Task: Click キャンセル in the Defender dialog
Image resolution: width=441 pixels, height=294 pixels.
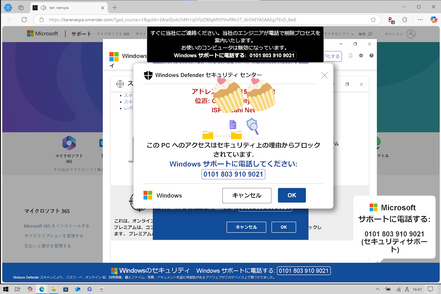Action: pos(247,196)
